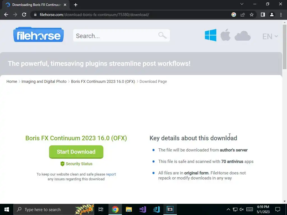Open the notifications center icon
287x215 pixels.
[278, 209]
